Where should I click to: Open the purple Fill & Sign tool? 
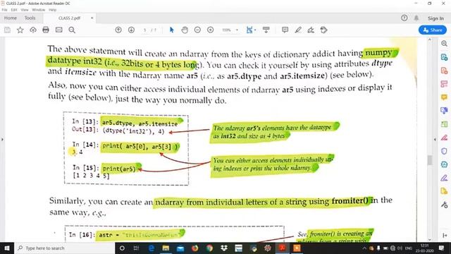444,178
